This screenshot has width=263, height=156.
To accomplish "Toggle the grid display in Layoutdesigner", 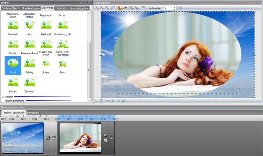I will (113, 8).
